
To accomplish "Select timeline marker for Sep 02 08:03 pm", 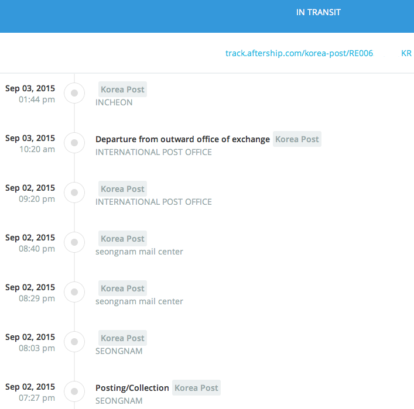I will click(74, 342).
